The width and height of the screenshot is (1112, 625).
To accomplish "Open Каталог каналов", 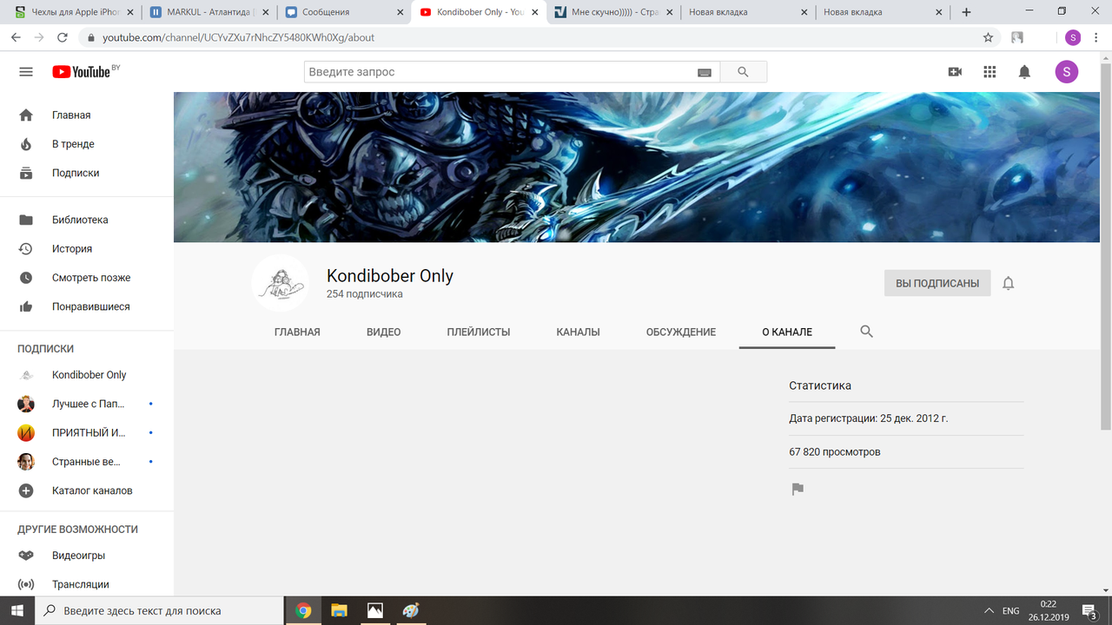I will tap(87, 490).
